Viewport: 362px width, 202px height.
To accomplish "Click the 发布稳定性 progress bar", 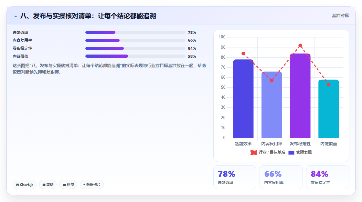I will pos(135,48).
